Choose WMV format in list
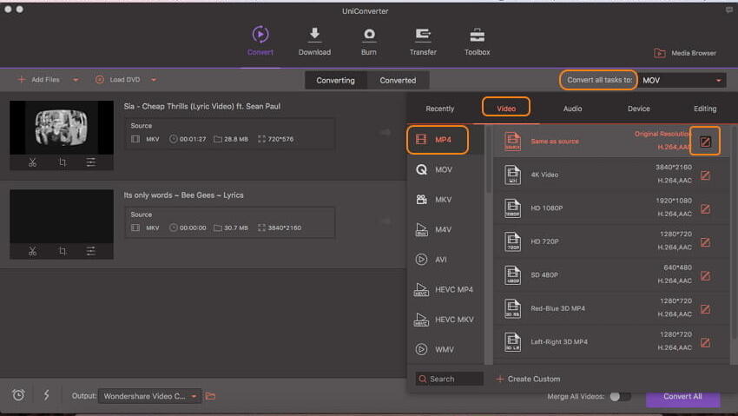The height and width of the screenshot is (416, 738). 445,349
